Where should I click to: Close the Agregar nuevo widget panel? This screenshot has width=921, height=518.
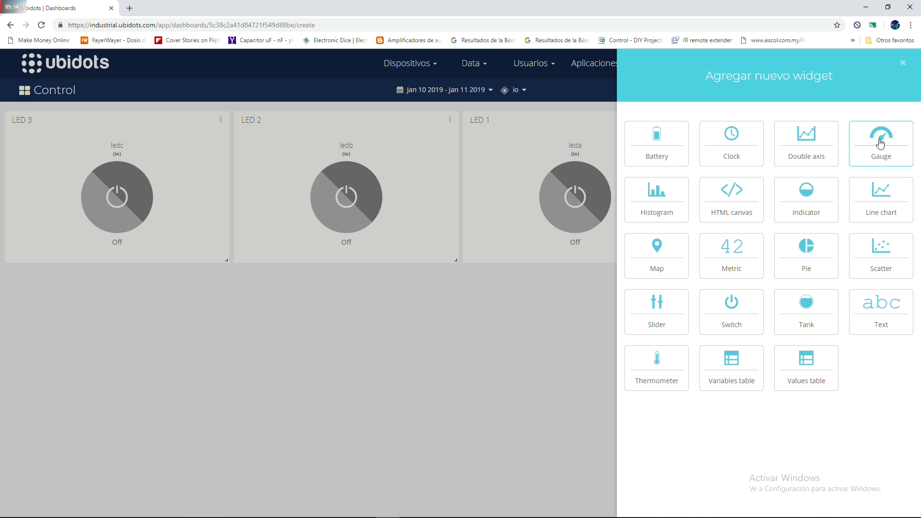point(902,62)
